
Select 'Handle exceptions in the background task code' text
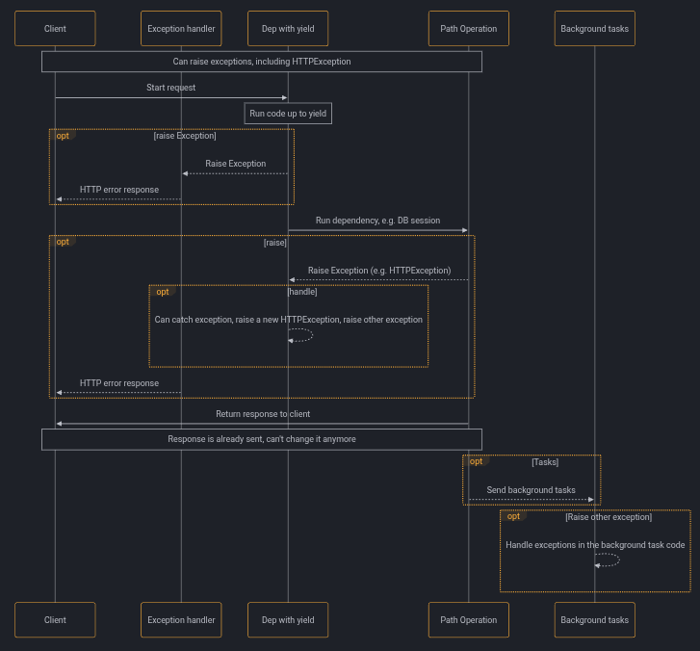(595, 545)
